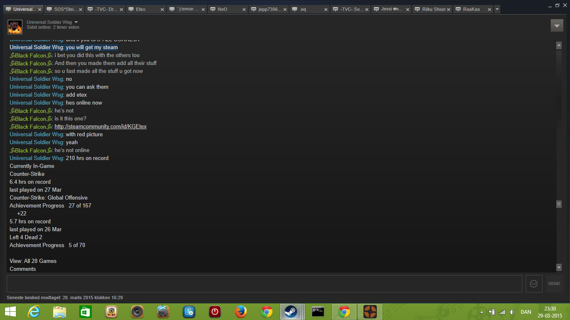Click the chat message input field

[264, 283]
